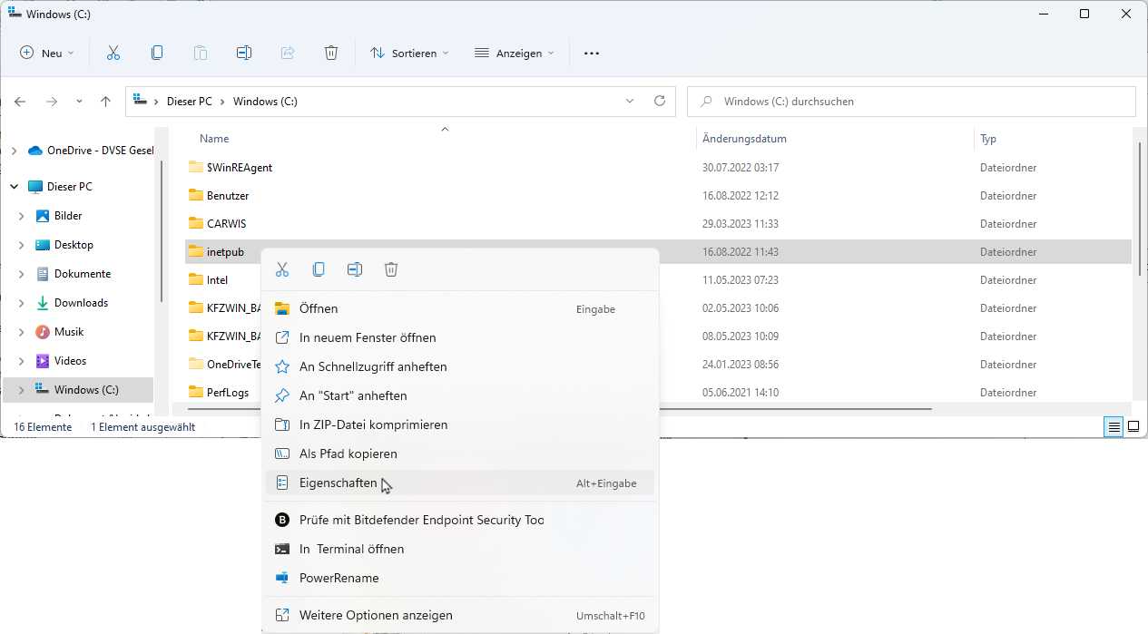Screen dimensions: 1148x634
Task: Click the Delete trash icon in toolbar
Action: (331, 54)
